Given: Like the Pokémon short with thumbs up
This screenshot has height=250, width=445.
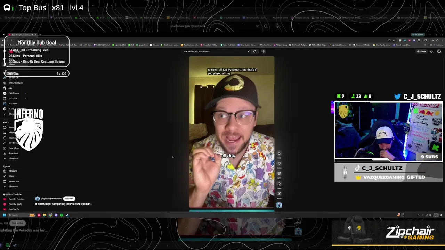Looking at the screenshot, I should (x=279, y=153).
